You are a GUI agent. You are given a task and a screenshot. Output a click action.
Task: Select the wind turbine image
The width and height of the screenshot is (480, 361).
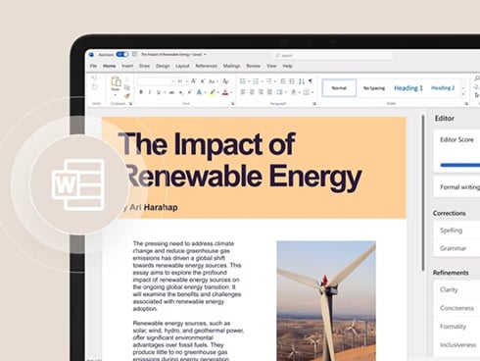pyautogui.click(x=326, y=301)
